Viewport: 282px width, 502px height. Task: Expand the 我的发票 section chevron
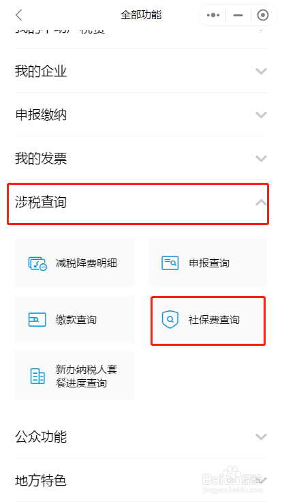(x=261, y=158)
